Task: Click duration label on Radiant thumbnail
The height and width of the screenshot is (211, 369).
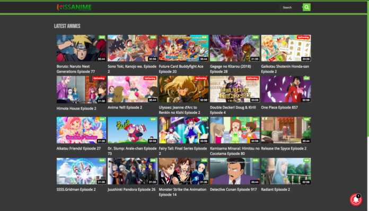Action: 306,182
